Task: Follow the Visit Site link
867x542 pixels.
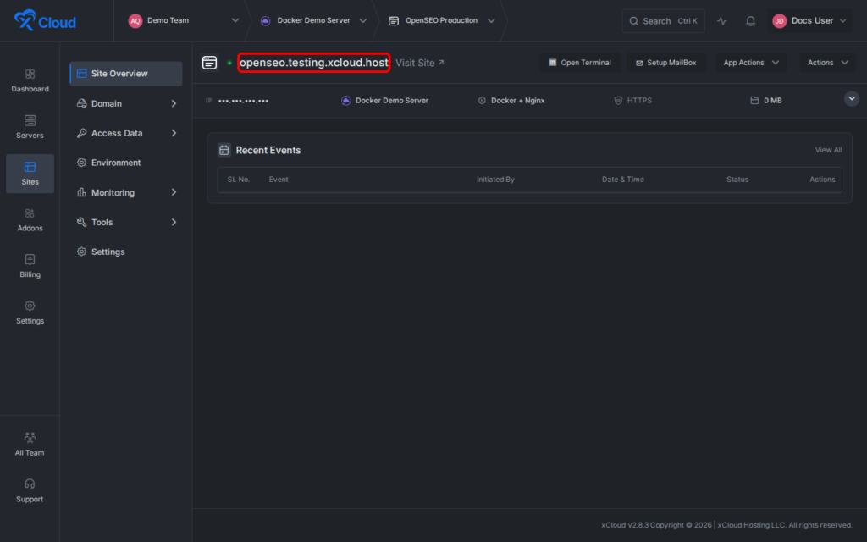Action: [420, 63]
